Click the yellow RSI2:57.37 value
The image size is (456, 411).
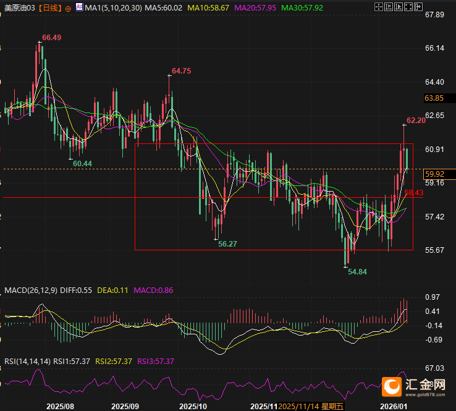pyautogui.click(x=114, y=362)
